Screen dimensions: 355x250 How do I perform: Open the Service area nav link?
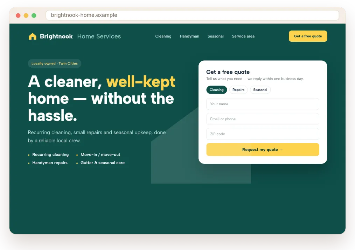coord(243,36)
